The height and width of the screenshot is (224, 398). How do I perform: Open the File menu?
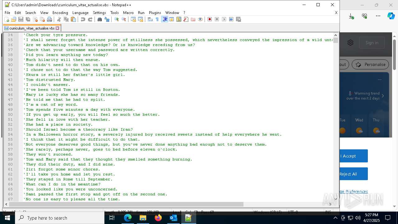tap(7, 13)
